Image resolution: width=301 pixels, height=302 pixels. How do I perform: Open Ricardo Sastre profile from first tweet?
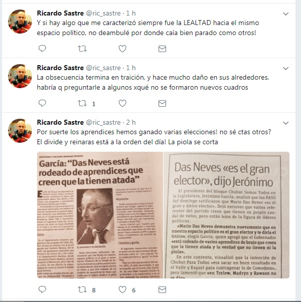[60, 13]
